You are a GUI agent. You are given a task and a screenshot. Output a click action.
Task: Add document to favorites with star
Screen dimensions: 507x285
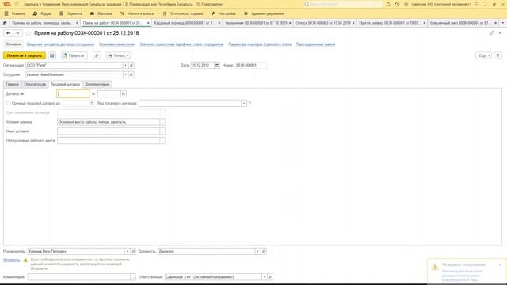[x=29, y=33]
